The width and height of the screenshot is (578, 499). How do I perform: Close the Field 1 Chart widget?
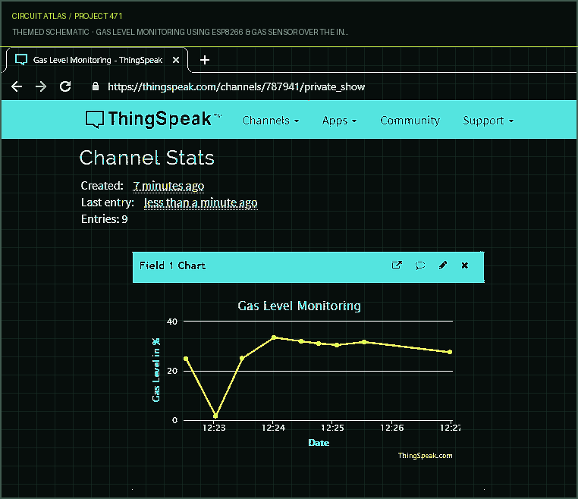coord(465,265)
